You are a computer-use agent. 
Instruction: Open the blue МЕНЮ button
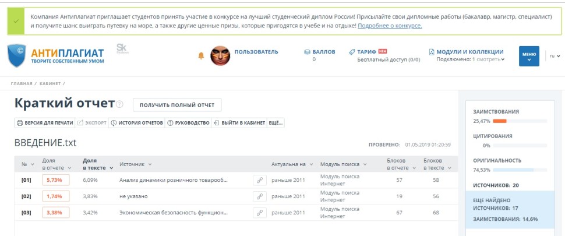(x=529, y=56)
